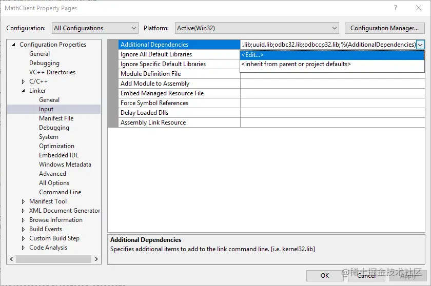Click the Additional Dependencies dropdown arrow
This screenshot has width=431, height=286.
(x=420, y=45)
